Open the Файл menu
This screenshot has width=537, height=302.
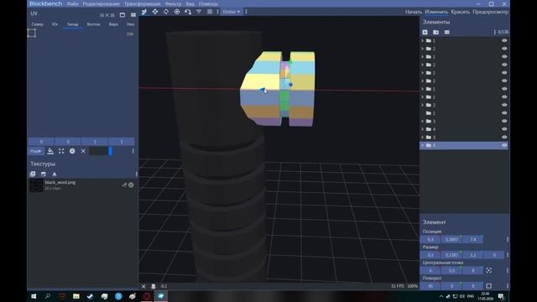click(x=72, y=3)
